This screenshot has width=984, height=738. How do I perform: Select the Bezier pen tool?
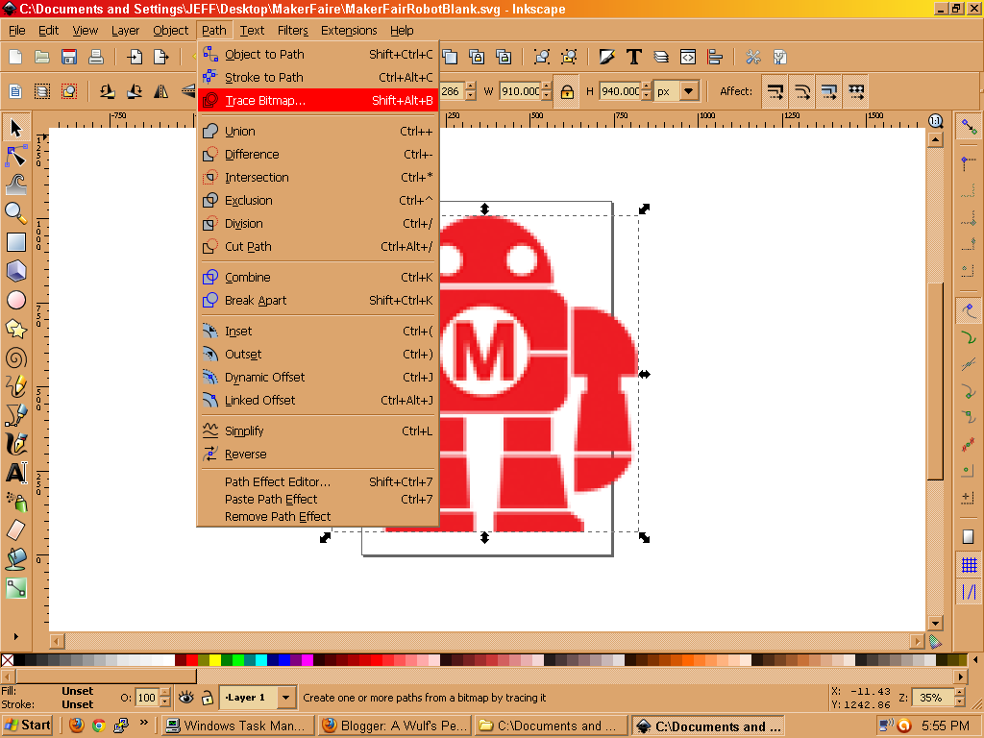15,415
